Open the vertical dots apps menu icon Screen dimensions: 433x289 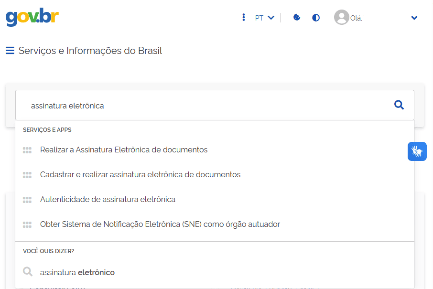(x=244, y=17)
